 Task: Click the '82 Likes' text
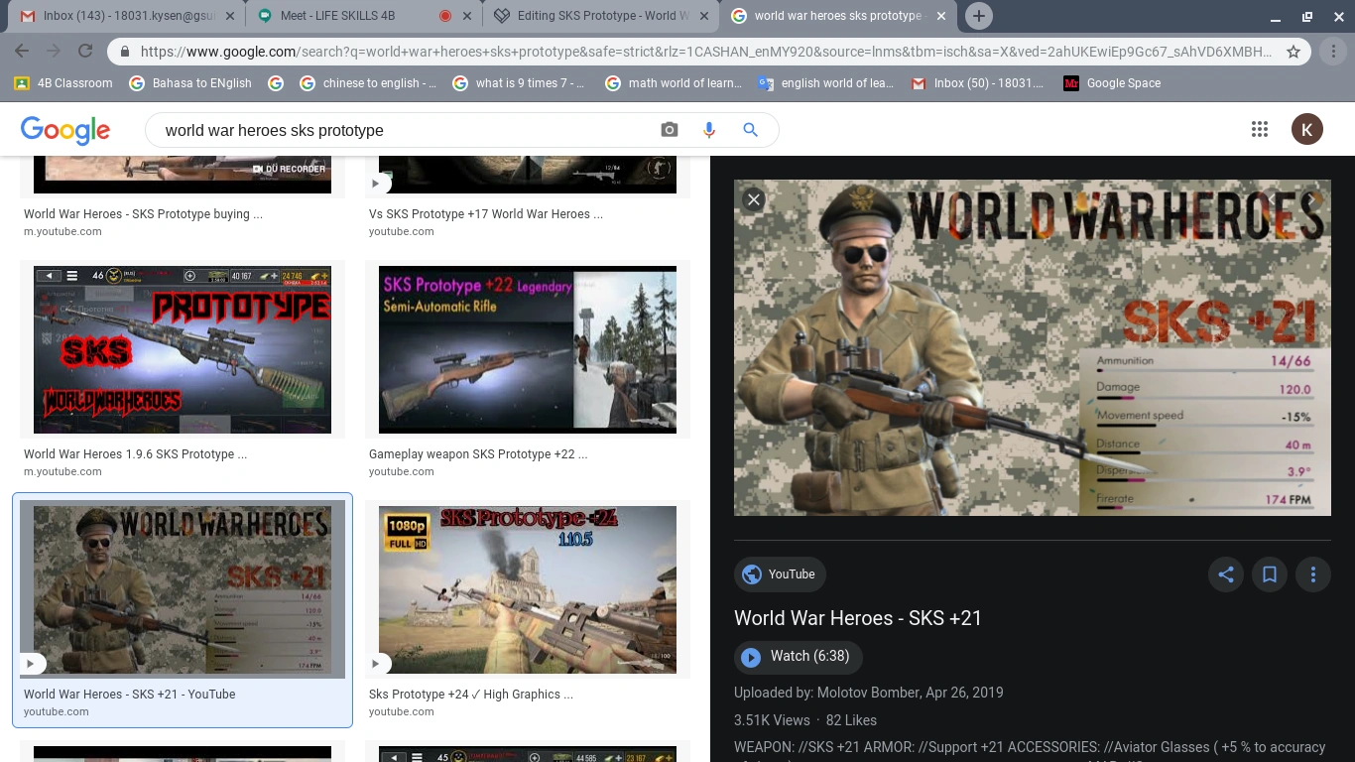pyautogui.click(x=851, y=720)
